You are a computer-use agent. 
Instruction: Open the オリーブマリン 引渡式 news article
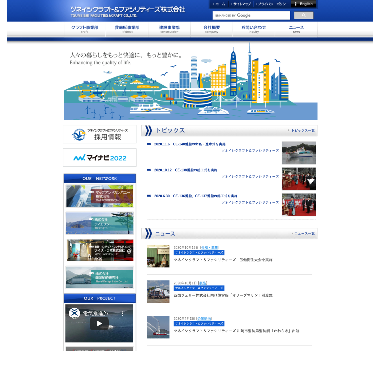click(223, 295)
